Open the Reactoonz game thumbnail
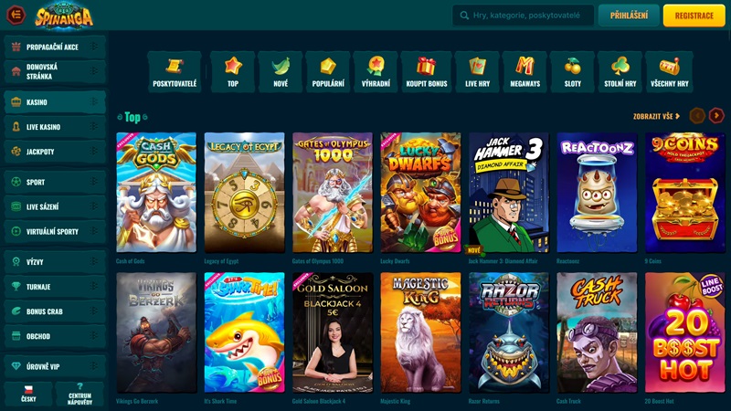 point(597,193)
